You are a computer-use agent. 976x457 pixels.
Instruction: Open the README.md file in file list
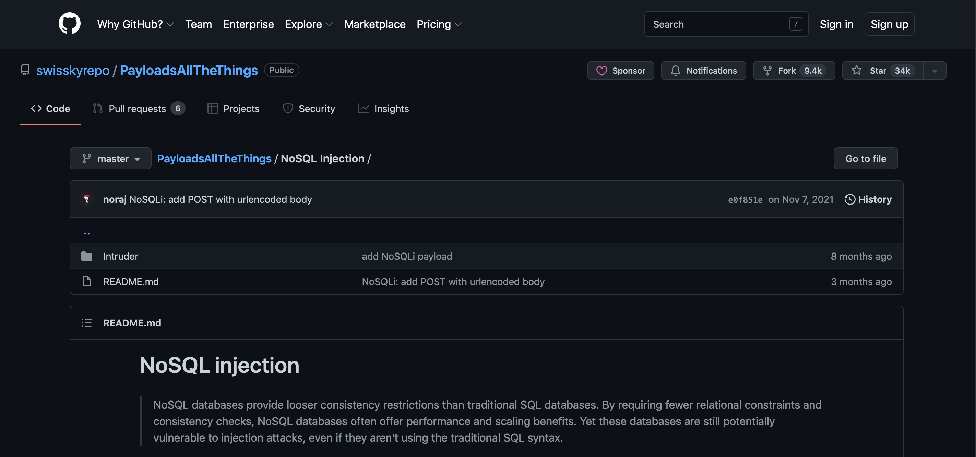click(131, 282)
